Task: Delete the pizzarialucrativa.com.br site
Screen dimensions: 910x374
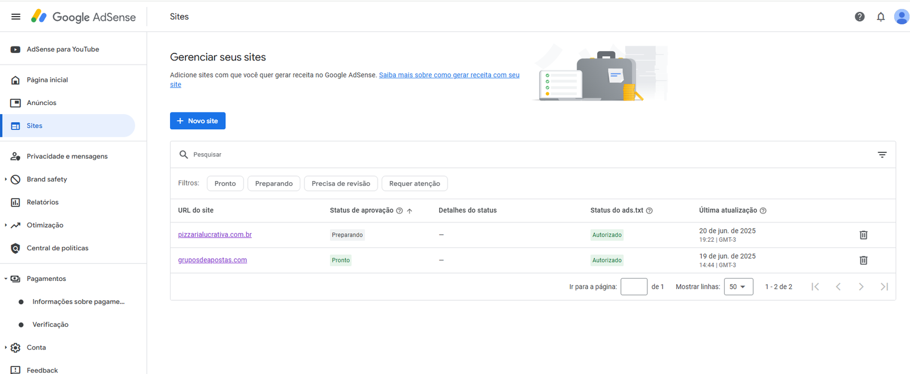Action: point(863,235)
